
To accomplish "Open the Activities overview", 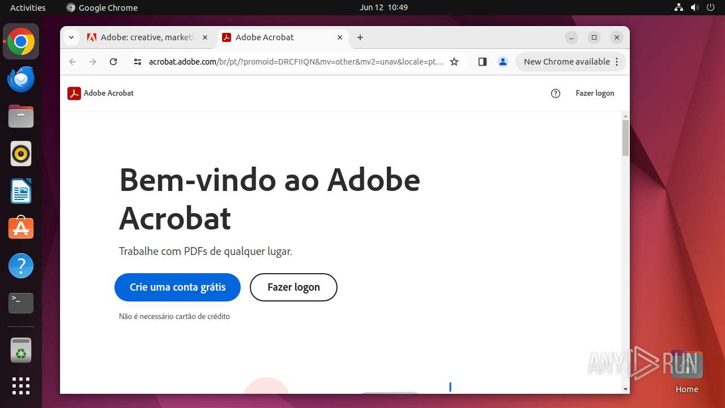I will (28, 7).
